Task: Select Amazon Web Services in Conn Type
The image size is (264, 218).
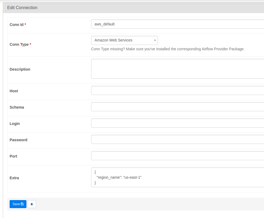Action: coord(120,40)
